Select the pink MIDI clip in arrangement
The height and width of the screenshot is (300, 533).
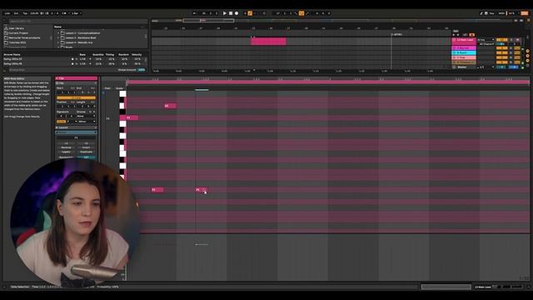coord(268,41)
